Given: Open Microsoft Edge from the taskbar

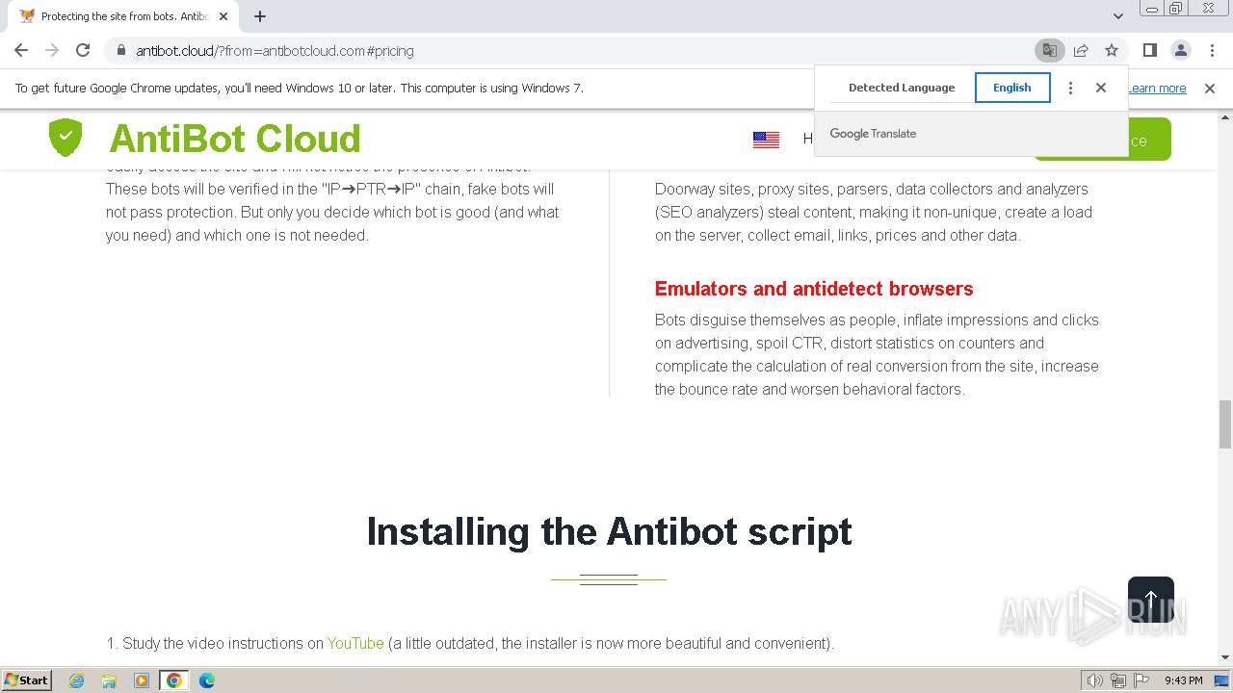Looking at the screenshot, I should pos(206,680).
